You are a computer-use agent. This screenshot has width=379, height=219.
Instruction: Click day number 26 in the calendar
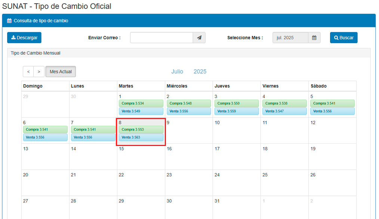tap(313, 175)
